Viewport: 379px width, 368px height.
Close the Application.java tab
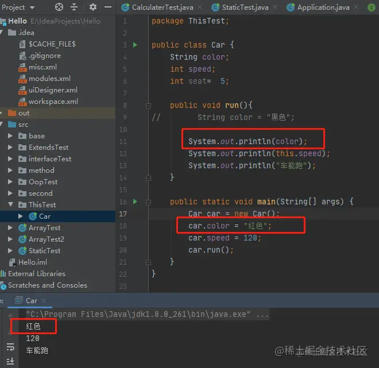tap(356, 7)
